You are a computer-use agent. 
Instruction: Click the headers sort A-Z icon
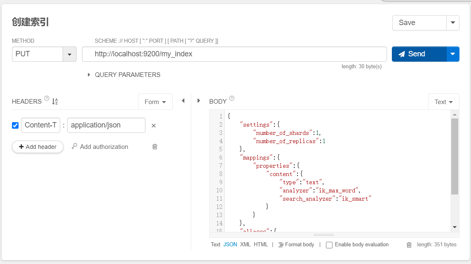(55, 101)
